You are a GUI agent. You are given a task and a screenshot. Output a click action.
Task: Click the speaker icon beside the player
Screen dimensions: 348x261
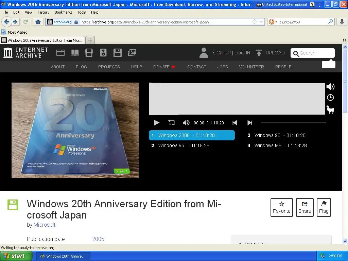point(330,87)
